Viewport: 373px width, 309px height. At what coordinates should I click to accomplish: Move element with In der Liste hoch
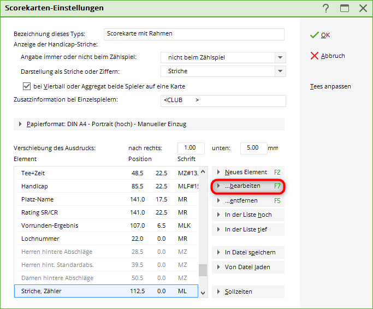(x=247, y=215)
